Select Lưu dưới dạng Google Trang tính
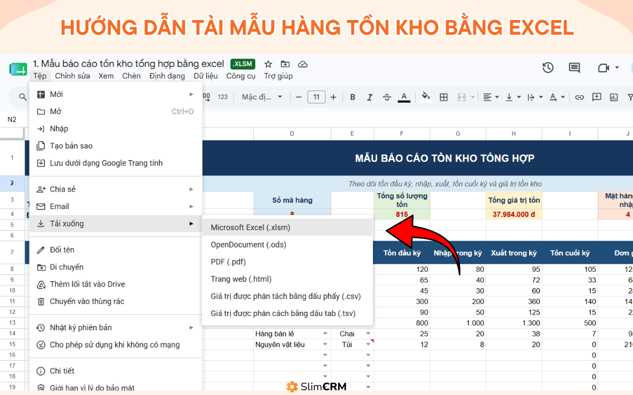The height and width of the screenshot is (395, 633). 116,163
